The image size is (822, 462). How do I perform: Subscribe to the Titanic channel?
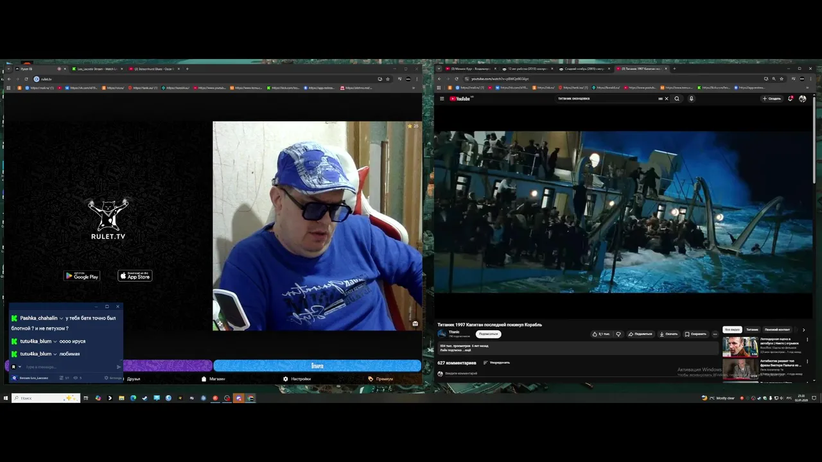pos(488,334)
